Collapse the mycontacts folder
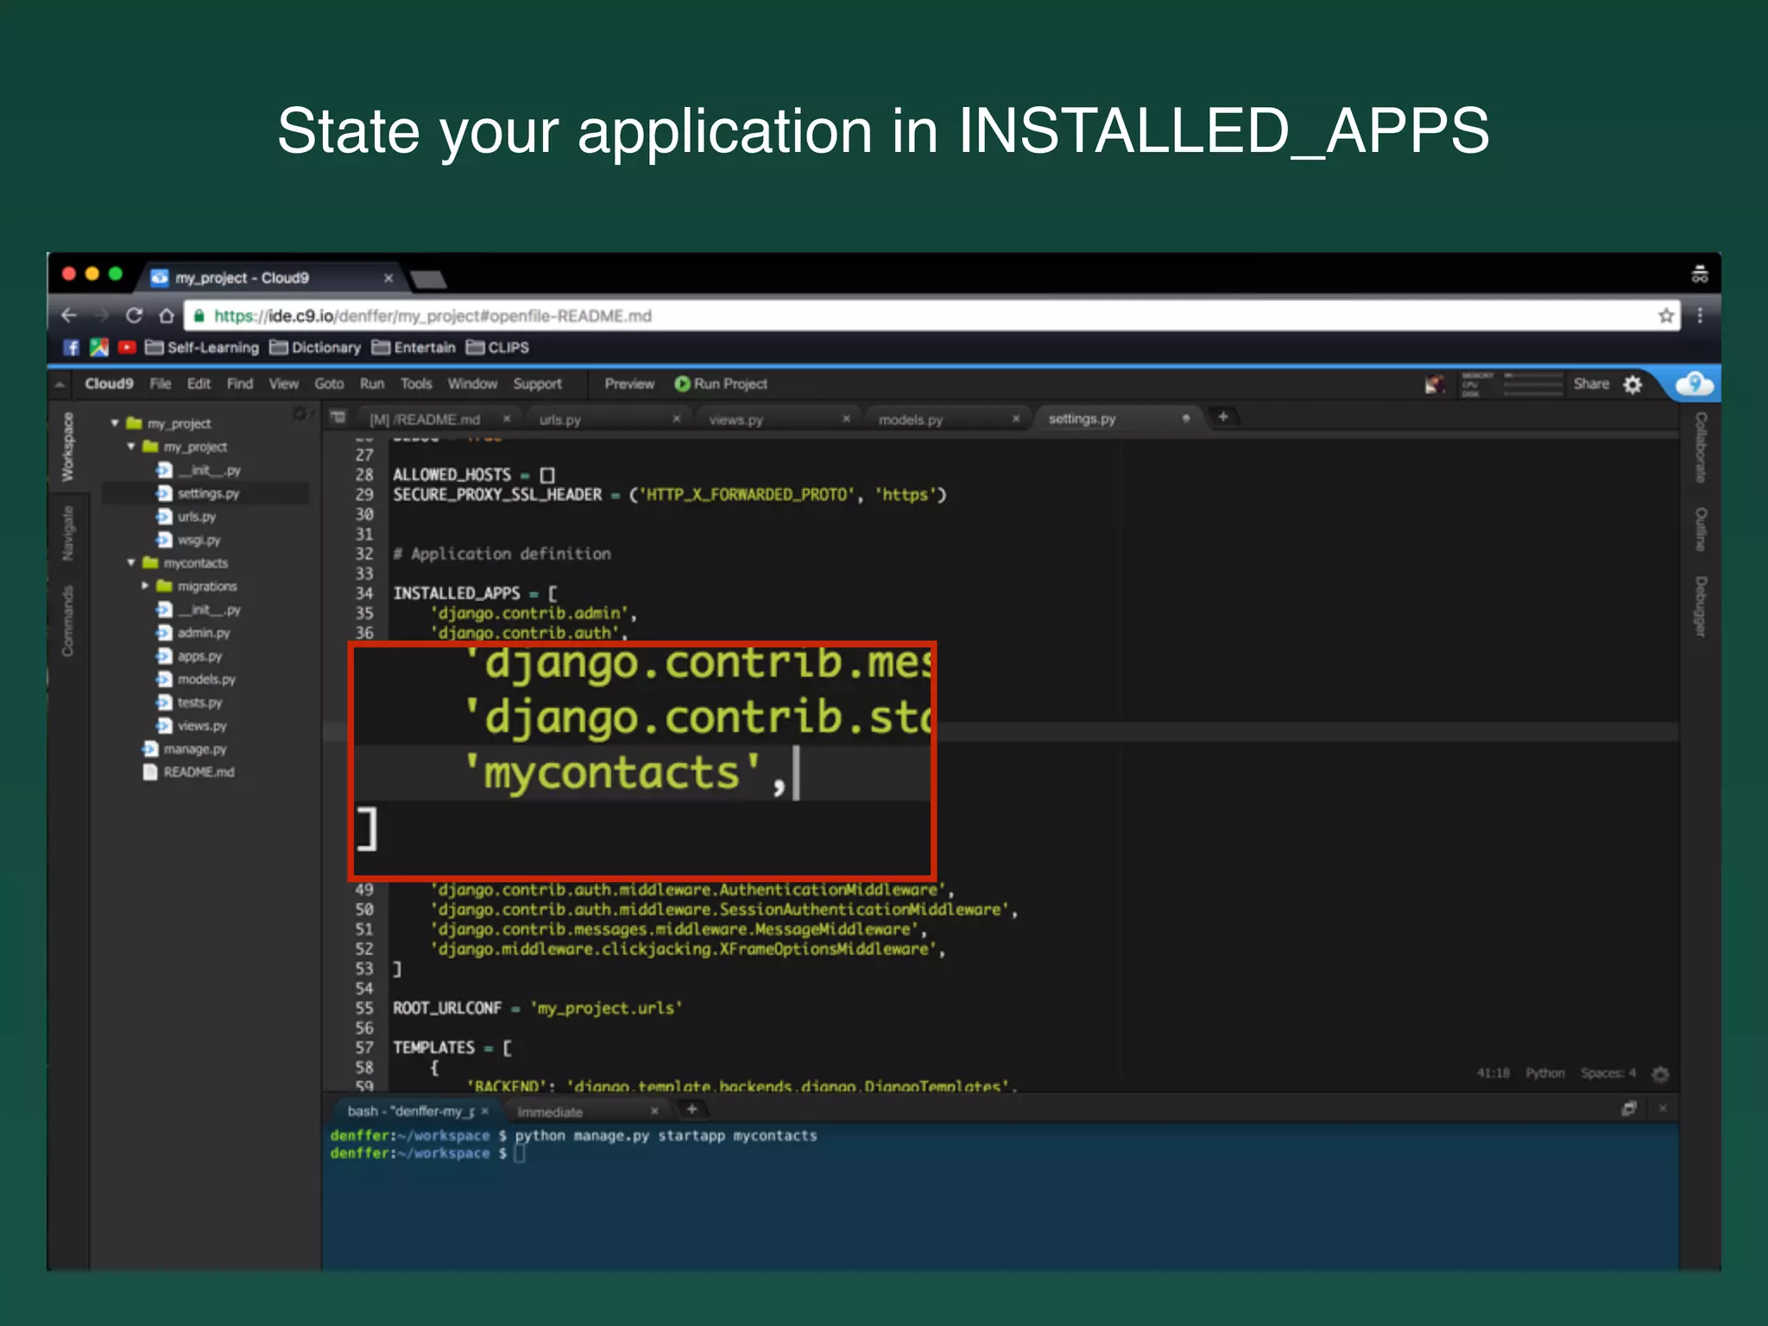 click(x=131, y=563)
